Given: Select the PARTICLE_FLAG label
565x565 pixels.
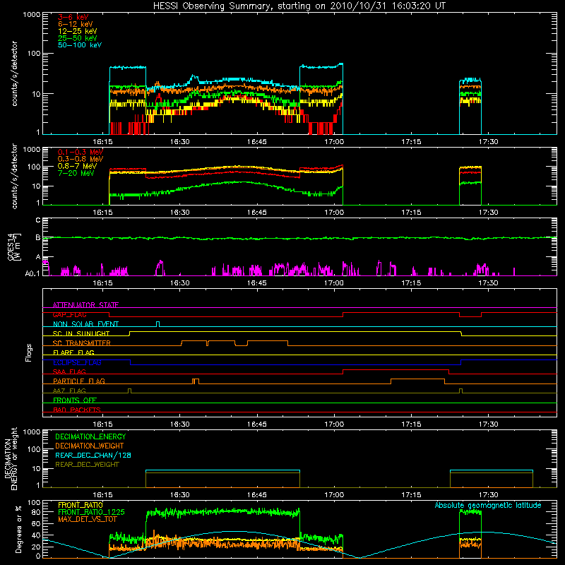Looking at the screenshot, I should pos(79,381).
